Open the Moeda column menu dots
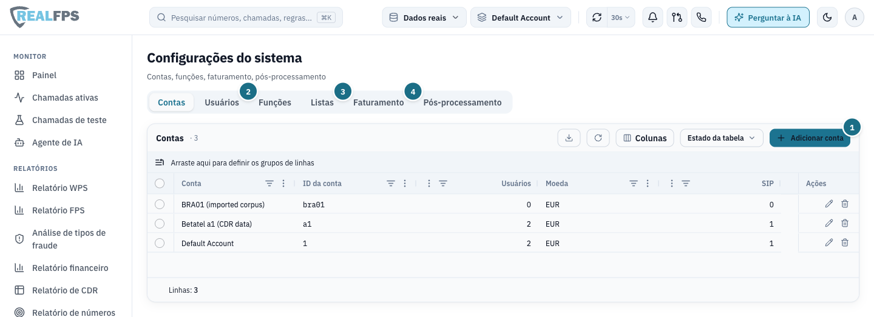The width and height of the screenshot is (874, 317). tap(648, 183)
